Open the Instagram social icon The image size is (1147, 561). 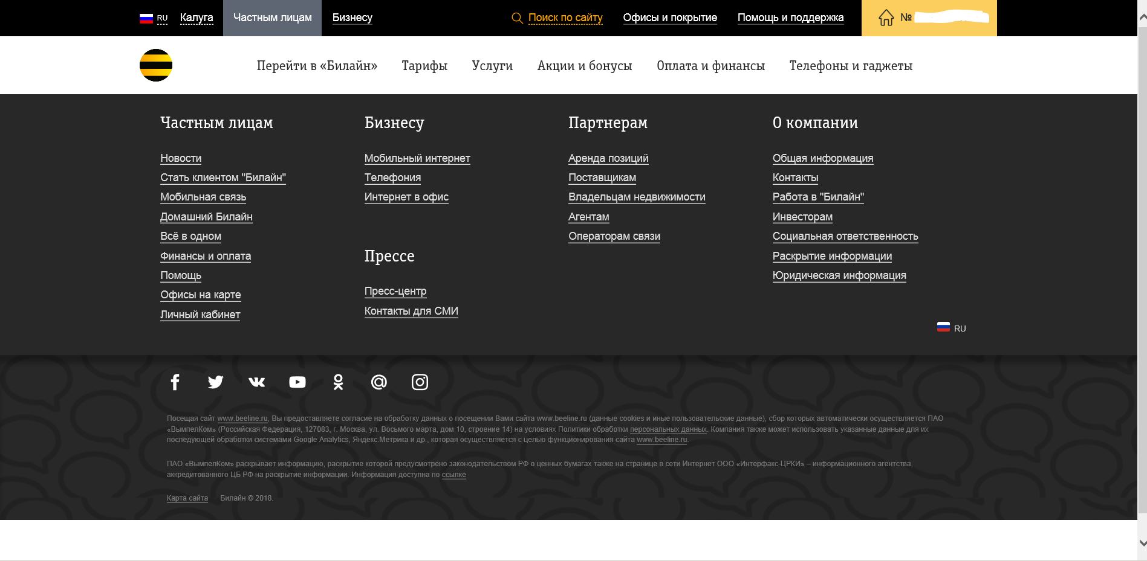coord(420,382)
